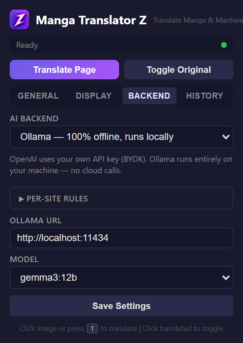Image resolution: width=243 pixels, height=343 pixels.
Task: Open the Model dropdown showing gemma3:12b
Action: [122, 278]
